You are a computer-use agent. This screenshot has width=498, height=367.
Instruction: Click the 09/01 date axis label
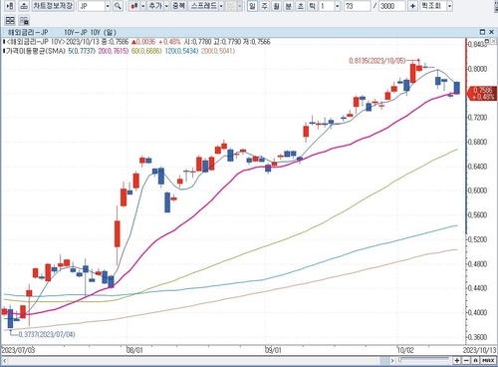click(273, 350)
